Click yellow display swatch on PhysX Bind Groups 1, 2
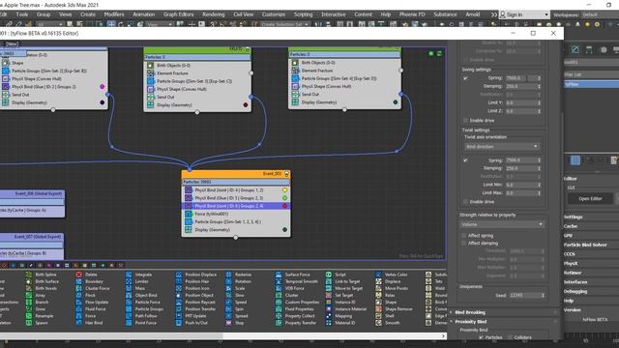The image size is (619, 348). click(x=284, y=190)
